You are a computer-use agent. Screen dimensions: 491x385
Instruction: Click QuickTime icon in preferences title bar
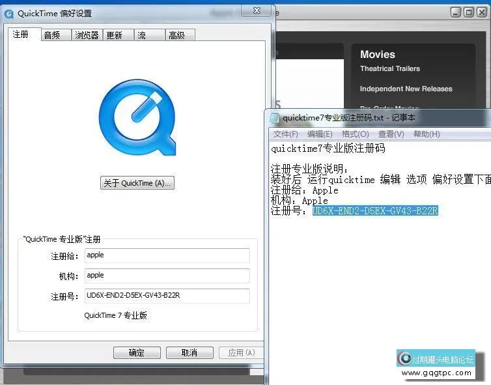click(9, 14)
